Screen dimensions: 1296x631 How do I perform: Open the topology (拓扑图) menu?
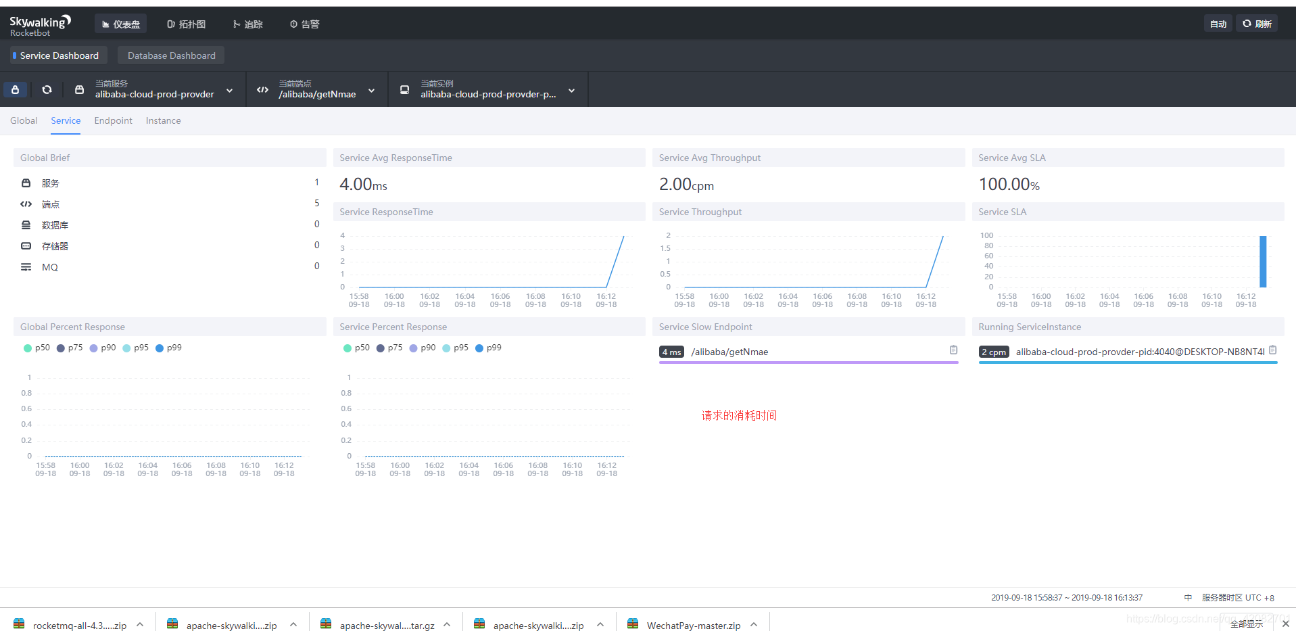click(x=186, y=24)
